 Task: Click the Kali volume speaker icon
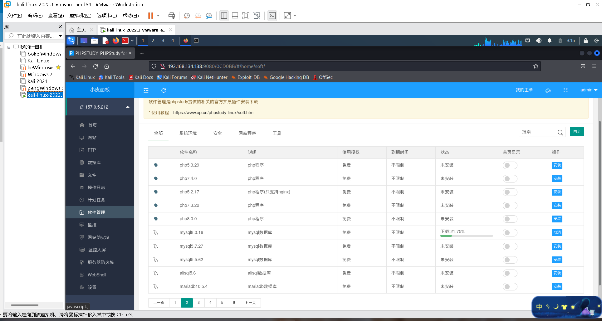point(539,41)
